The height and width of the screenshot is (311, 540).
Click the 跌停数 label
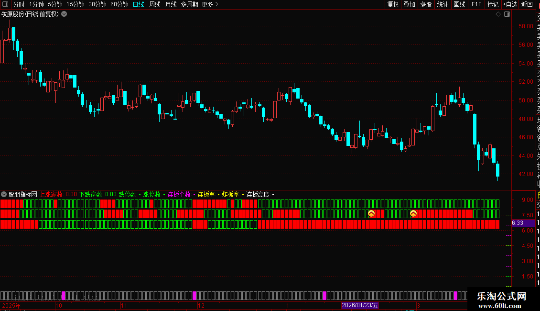pyautogui.click(x=128, y=194)
